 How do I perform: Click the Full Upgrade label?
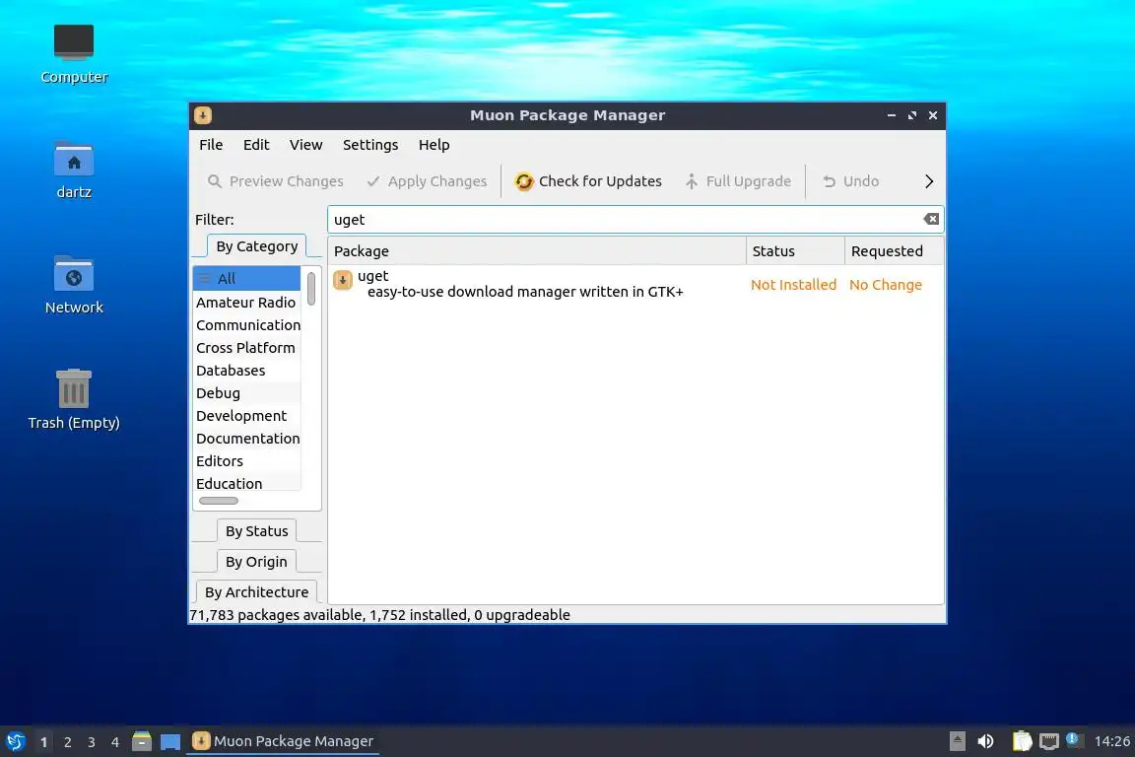tap(749, 181)
